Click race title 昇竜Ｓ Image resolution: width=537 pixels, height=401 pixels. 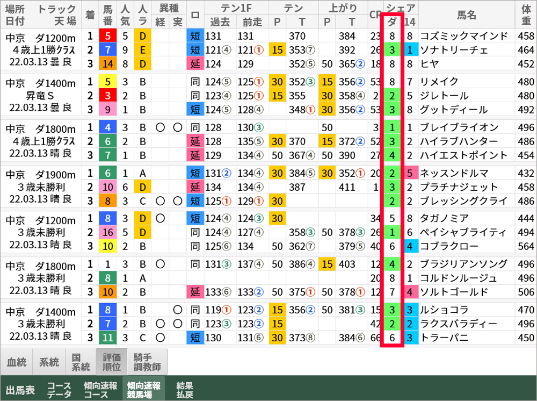(40, 96)
